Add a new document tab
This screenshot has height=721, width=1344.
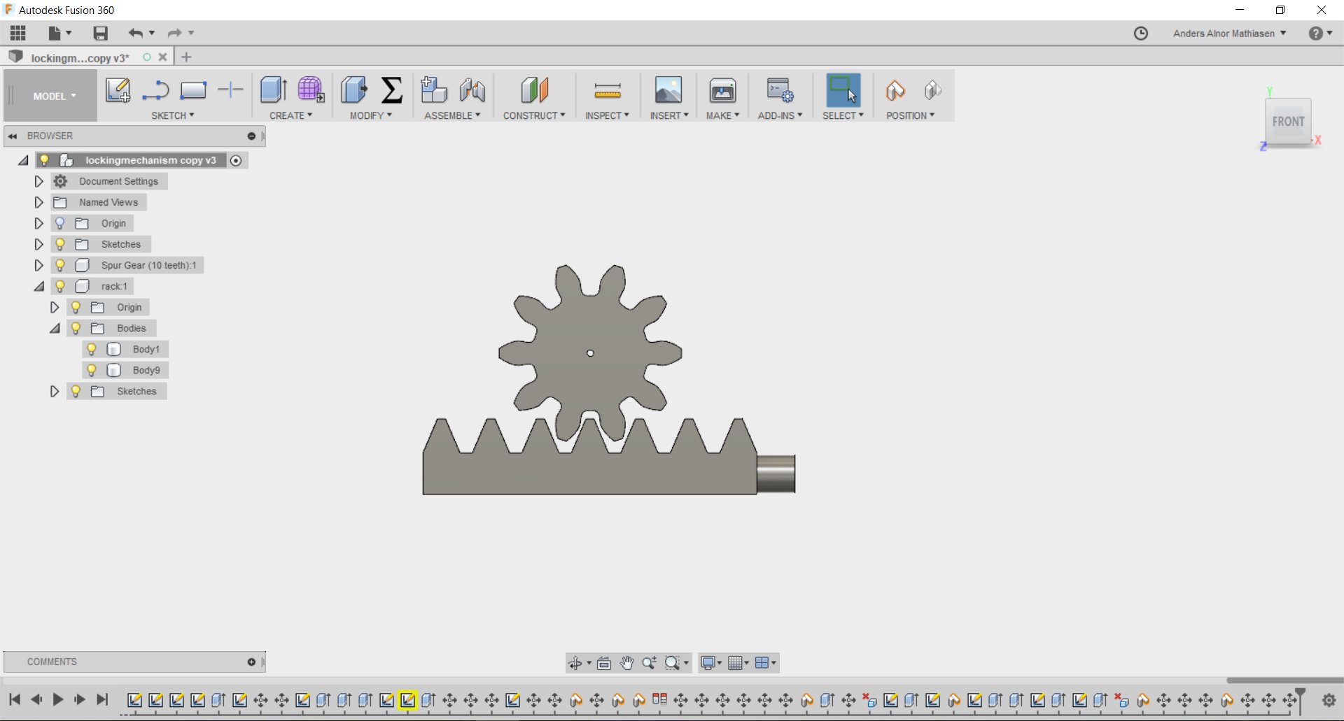pos(186,57)
